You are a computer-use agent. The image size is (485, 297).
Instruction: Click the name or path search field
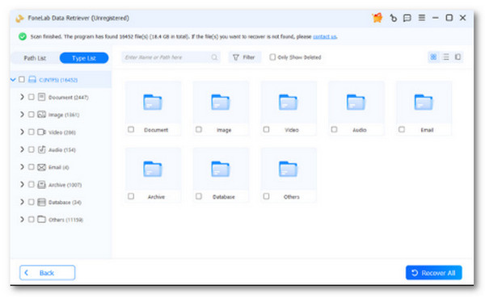[171, 57]
